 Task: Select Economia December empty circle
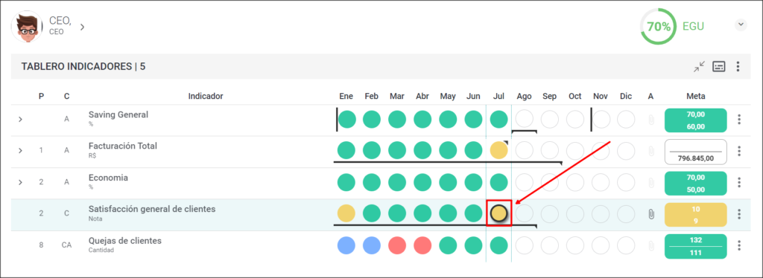(x=626, y=182)
